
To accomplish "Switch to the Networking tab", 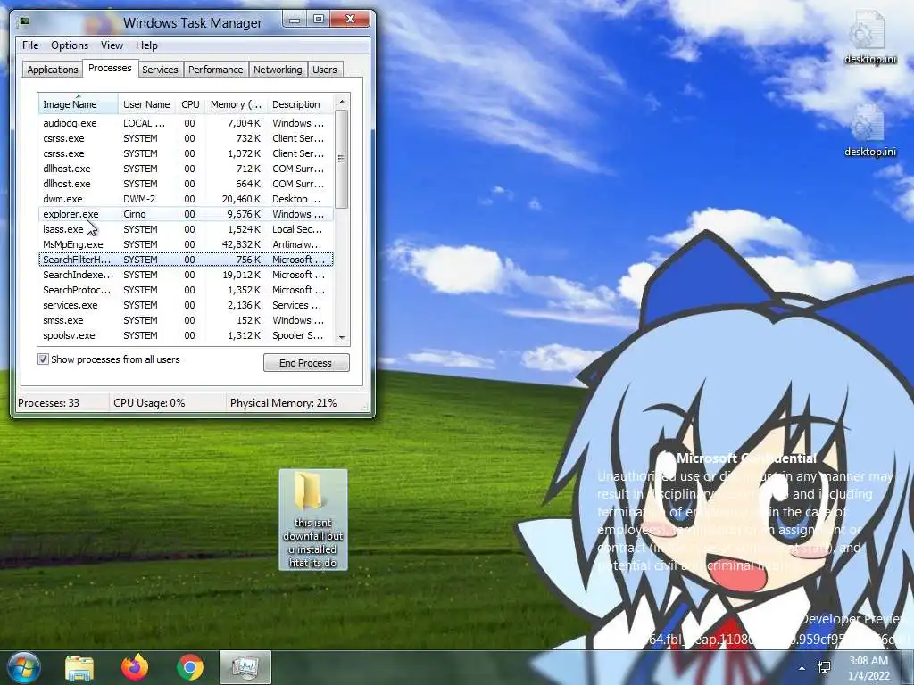I will (x=278, y=70).
